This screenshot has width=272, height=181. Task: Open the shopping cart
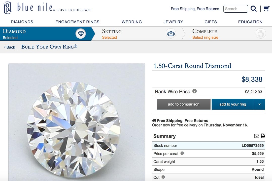coord(266,9)
